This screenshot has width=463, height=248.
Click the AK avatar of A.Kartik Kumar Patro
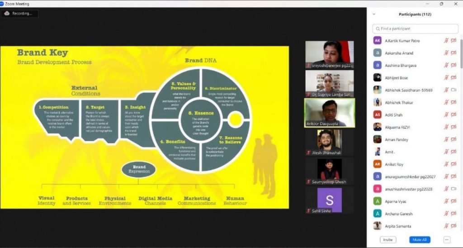click(378, 40)
